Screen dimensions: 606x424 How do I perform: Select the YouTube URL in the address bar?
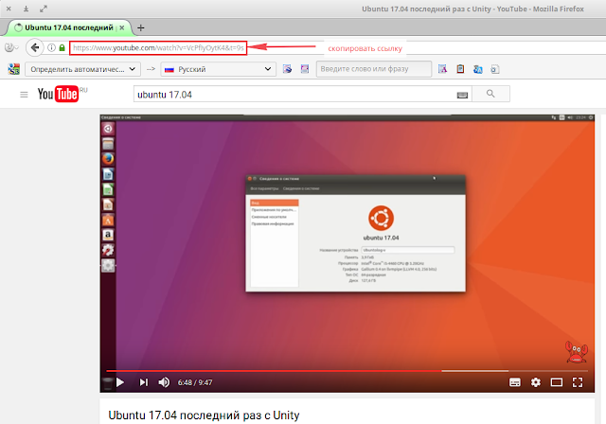158,48
